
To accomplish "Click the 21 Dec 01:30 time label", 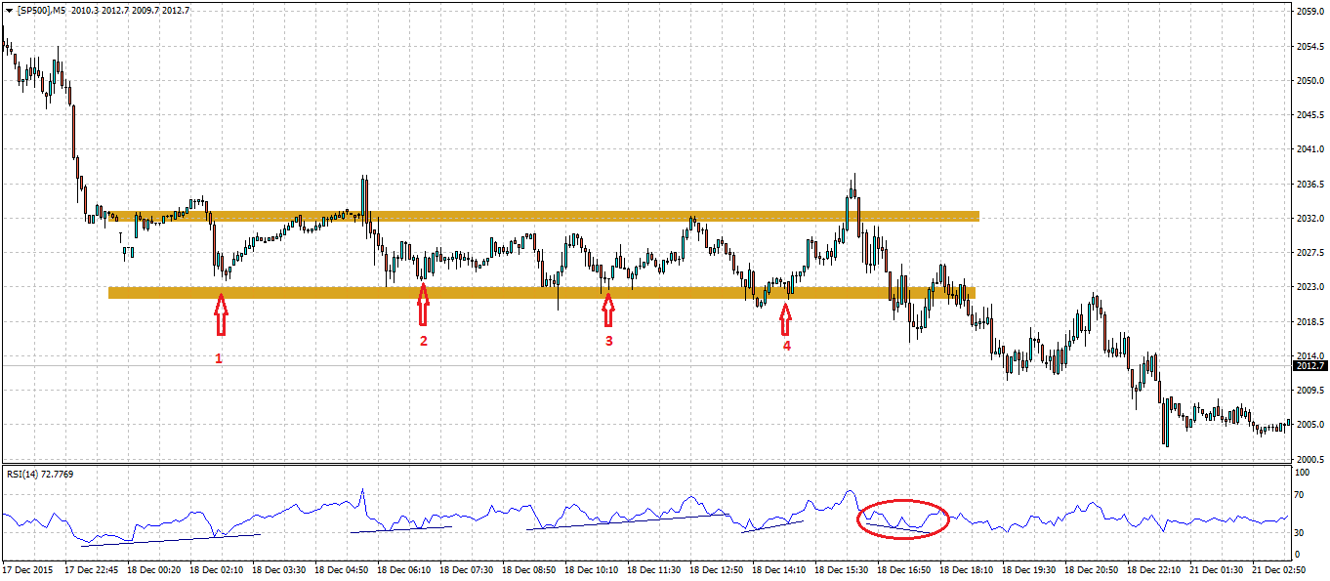I will coord(1218,568).
